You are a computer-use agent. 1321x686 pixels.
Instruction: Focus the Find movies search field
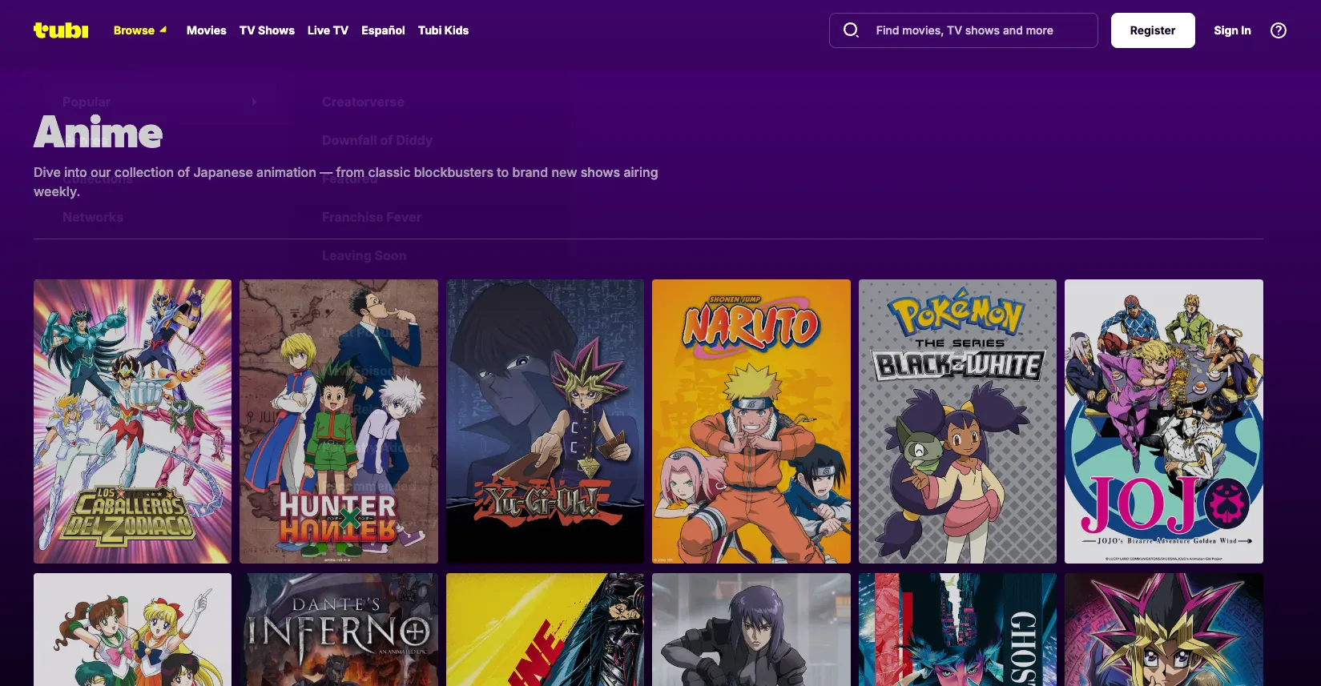[x=964, y=30]
